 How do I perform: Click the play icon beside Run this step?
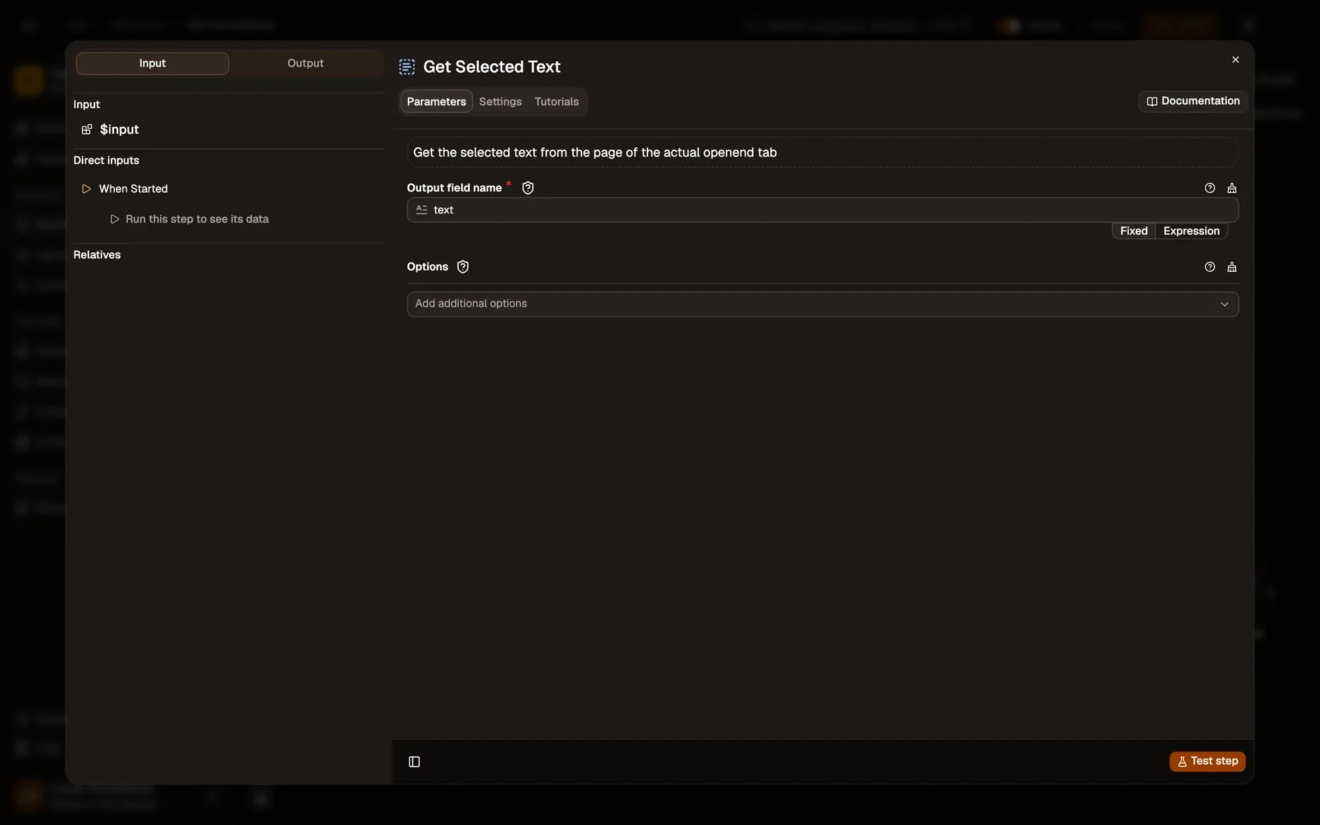click(115, 219)
